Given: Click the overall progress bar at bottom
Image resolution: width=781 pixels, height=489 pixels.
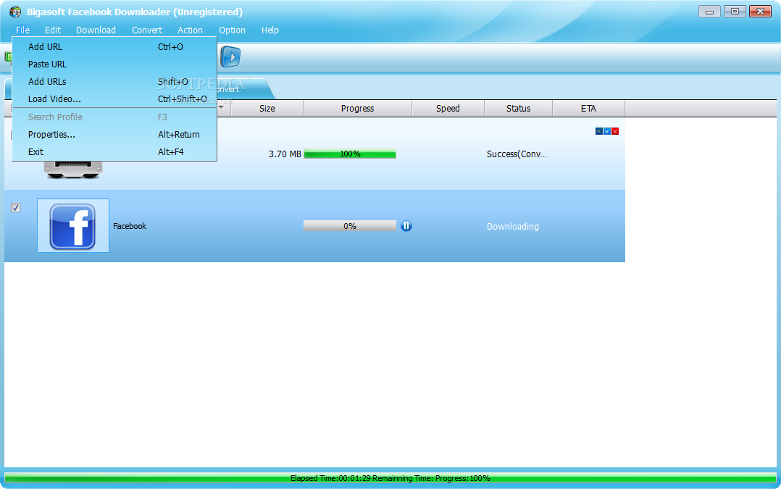Looking at the screenshot, I should (x=390, y=478).
